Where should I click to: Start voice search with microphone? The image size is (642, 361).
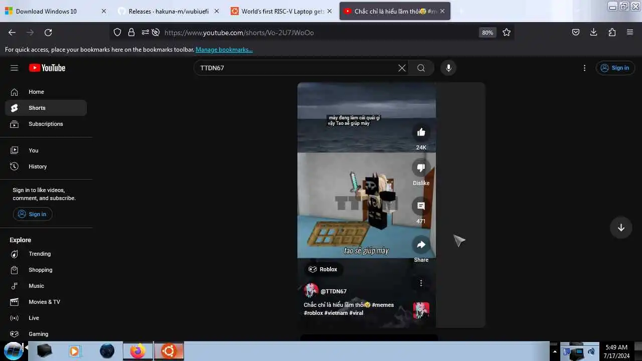pos(448,68)
